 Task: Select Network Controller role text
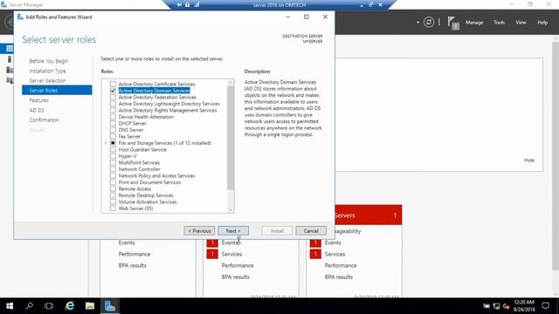[139, 169]
